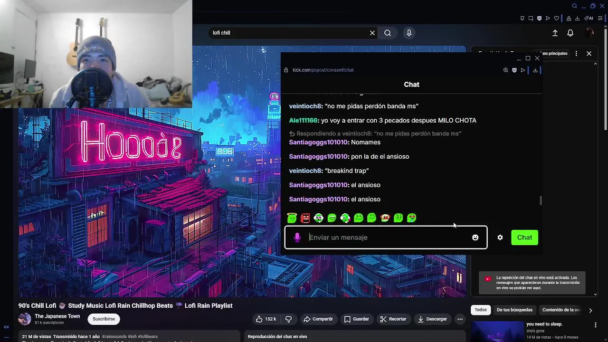Screen dimensions: 608x342
Task: Expand the scroll-down arrow beside chat replay notice
Action: (596, 294)
